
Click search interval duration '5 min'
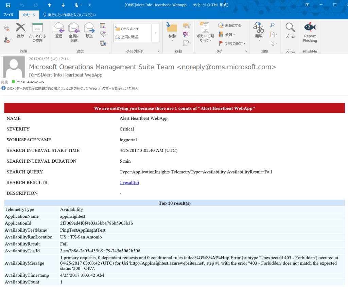point(125,161)
